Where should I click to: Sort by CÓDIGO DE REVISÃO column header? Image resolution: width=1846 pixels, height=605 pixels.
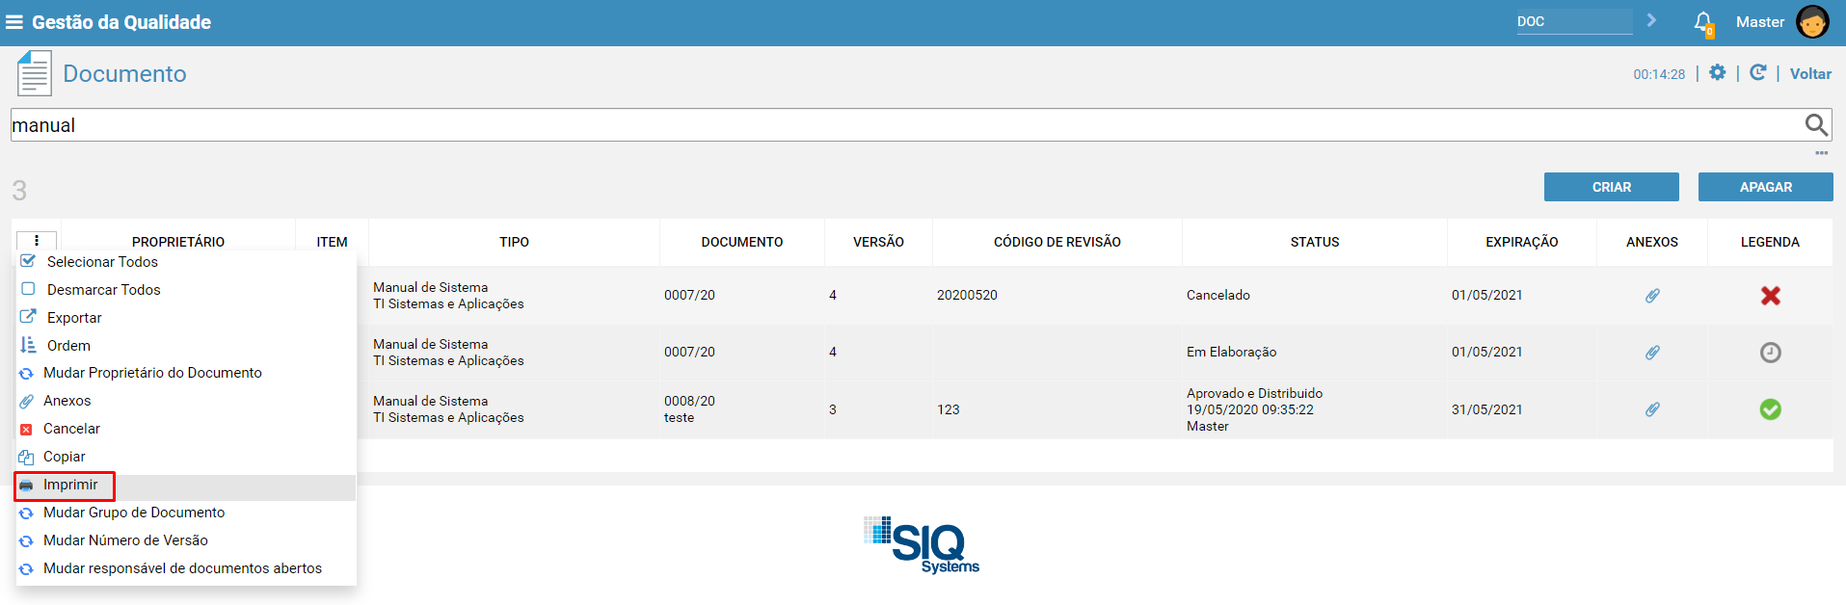point(1057,242)
